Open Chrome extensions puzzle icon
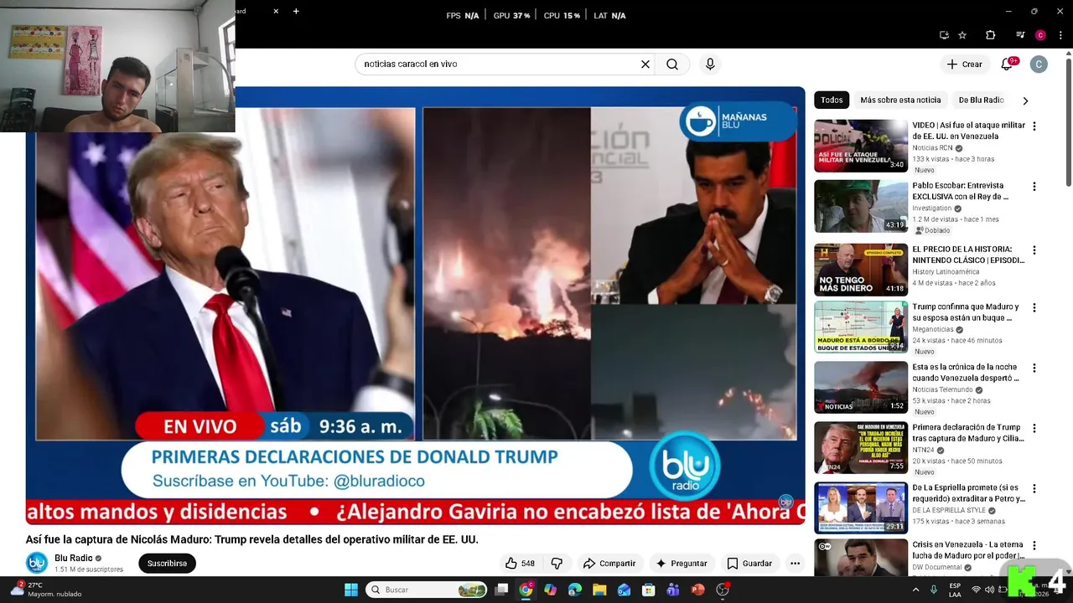The width and height of the screenshot is (1073, 603). 990,35
